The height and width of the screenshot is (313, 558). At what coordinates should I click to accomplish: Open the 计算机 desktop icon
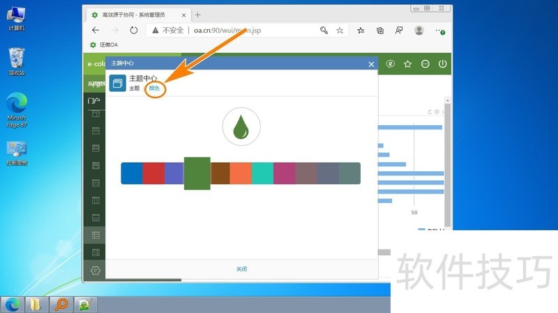coord(16,19)
